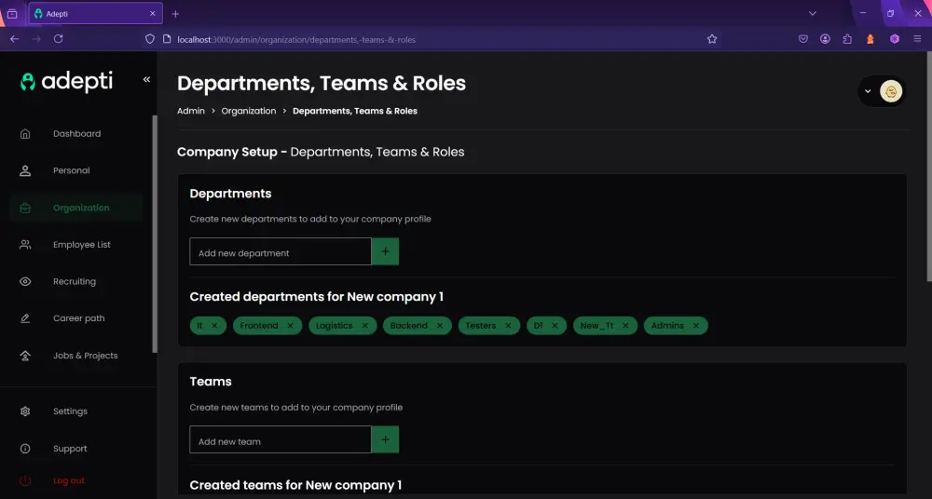
Task: Open a new browser tab
Action: (x=175, y=14)
